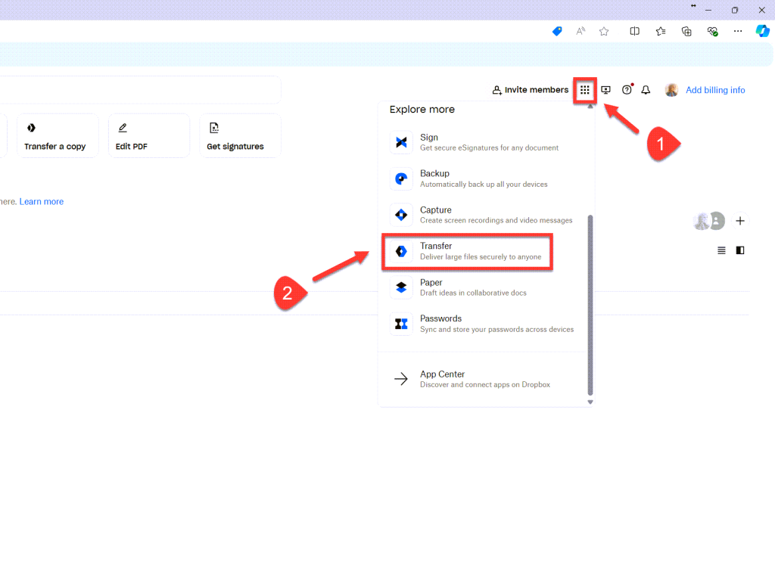Click the screen share monitor icon

click(605, 90)
